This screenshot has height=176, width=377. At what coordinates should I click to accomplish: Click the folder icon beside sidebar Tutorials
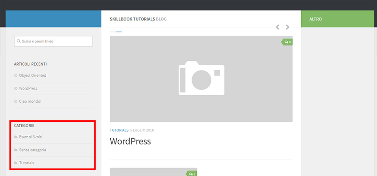pos(16,163)
